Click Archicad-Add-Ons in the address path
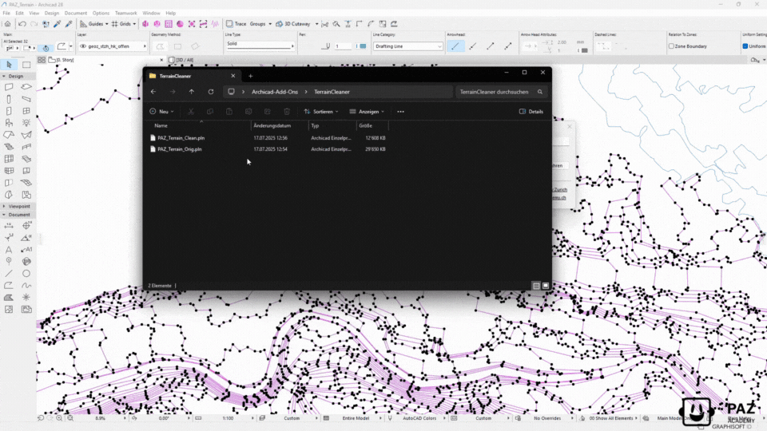The height and width of the screenshot is (431, 767). point(275,92)
